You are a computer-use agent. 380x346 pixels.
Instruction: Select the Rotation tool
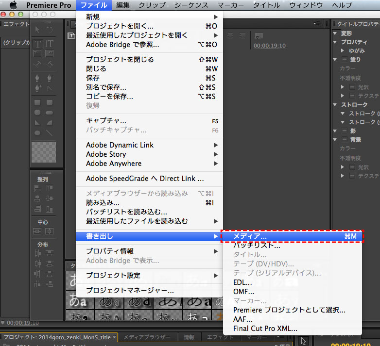pos(49,30)
